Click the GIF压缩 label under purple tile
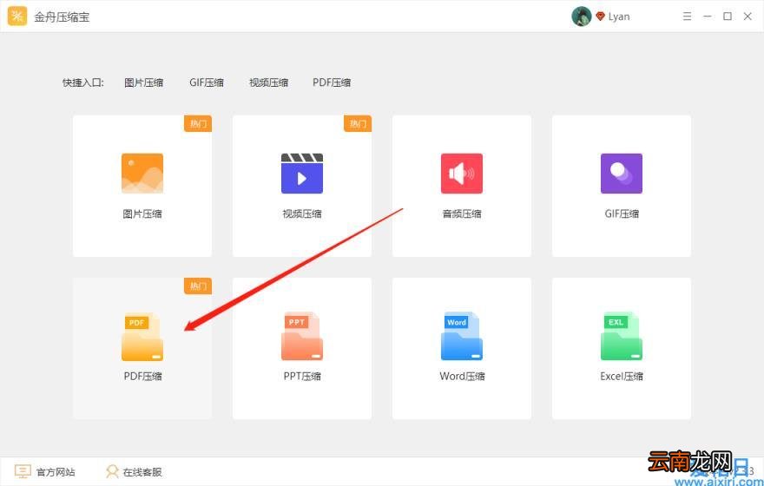Viewport: 764px width, 486px height. pos(622,213)
